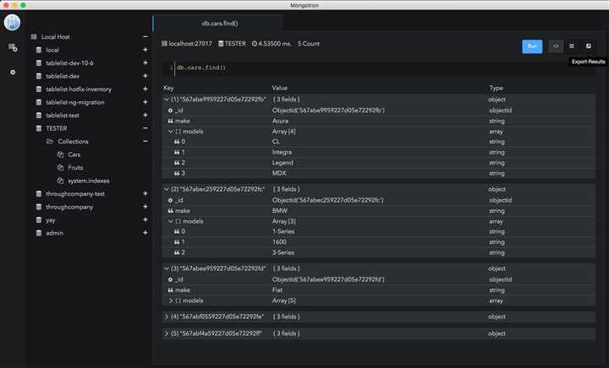Expand document (4) 567abf0559227d05e72292fe
Screen dimensions: 609x368
coord(167,317)
